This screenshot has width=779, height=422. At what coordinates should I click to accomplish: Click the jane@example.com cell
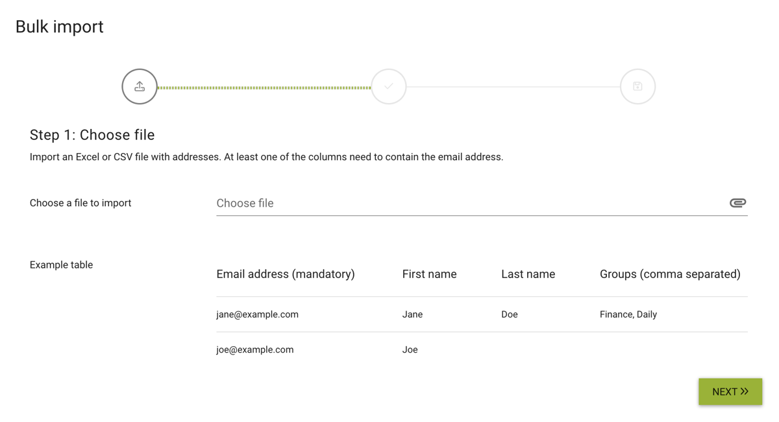tap(257, 314)
